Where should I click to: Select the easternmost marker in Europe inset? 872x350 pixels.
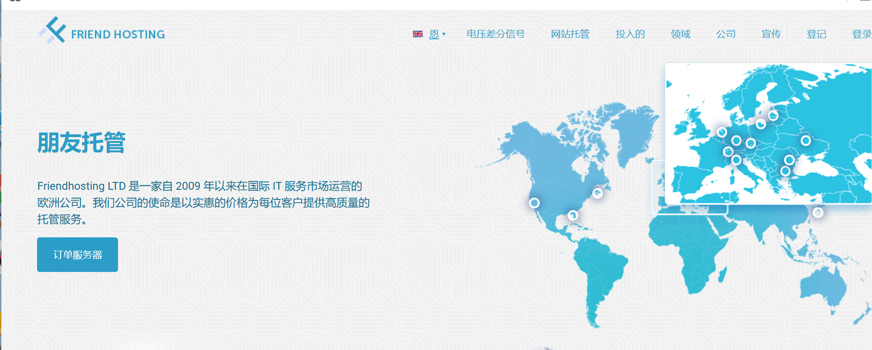coord(805,140)
